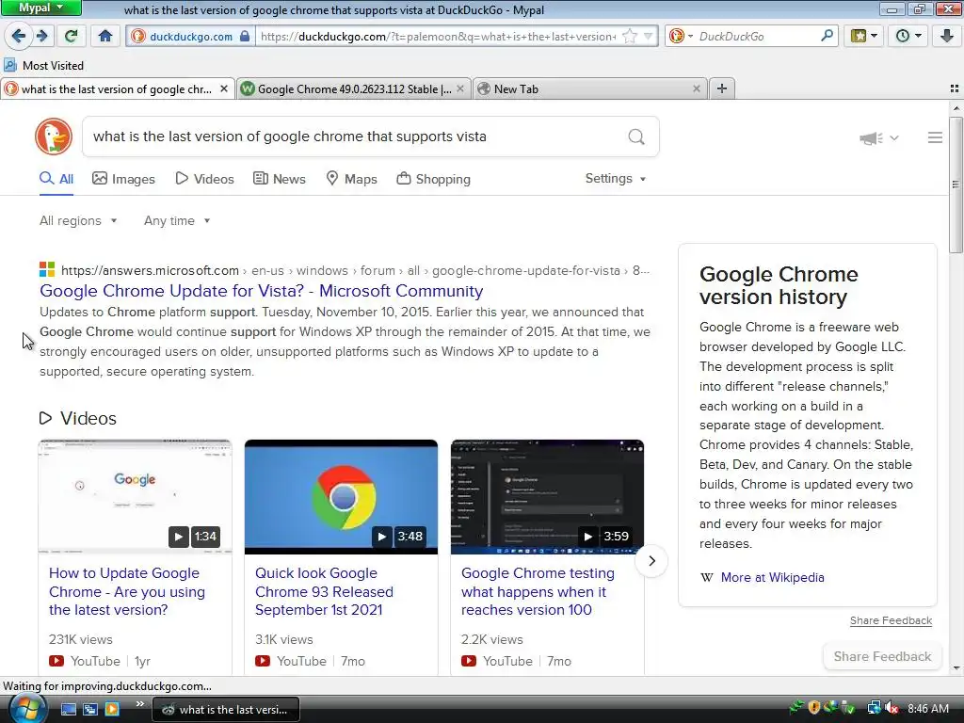Play the 1:34 How to Update Chrome video
Screen dimensions: 964x723
click(x=135, y=497)
